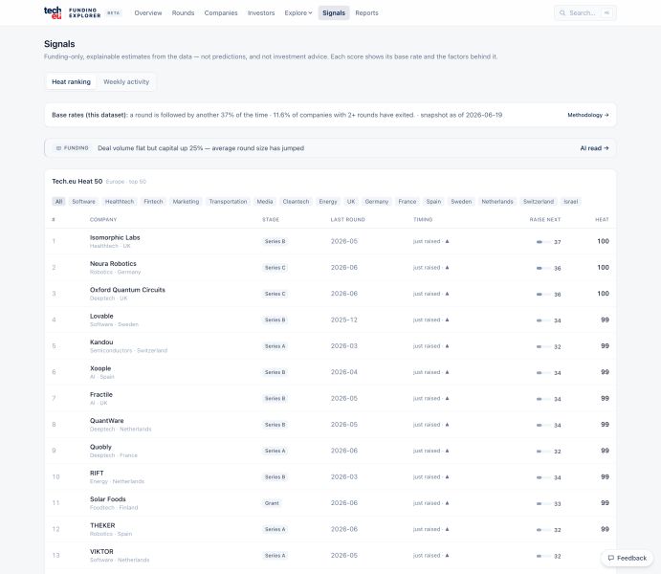Click the search magnifier icon
The height and width of the screenshot is (574, 661).
coord(562,13)
